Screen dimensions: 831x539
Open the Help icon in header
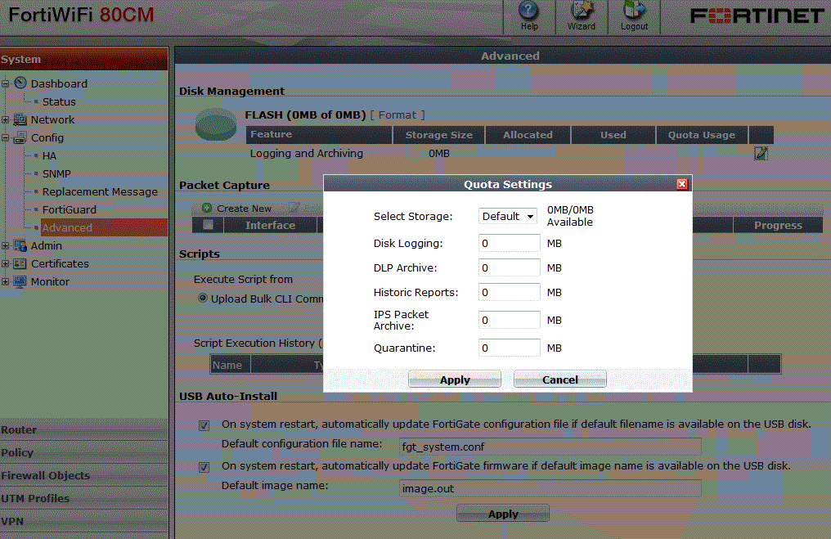point(528,16)
